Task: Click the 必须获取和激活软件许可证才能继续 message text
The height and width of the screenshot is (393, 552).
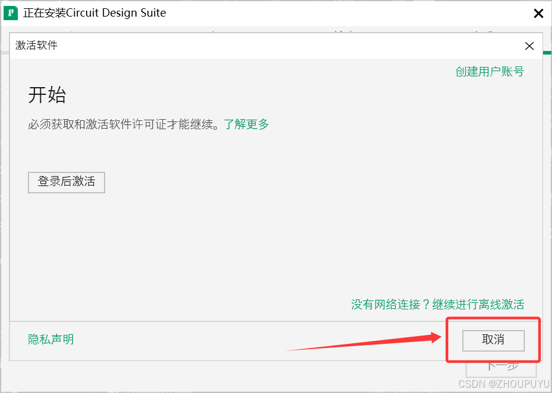Action: pyautogui.click(x=123, y=124)
